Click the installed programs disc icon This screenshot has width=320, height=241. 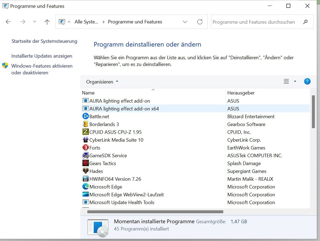coord(98,228)
